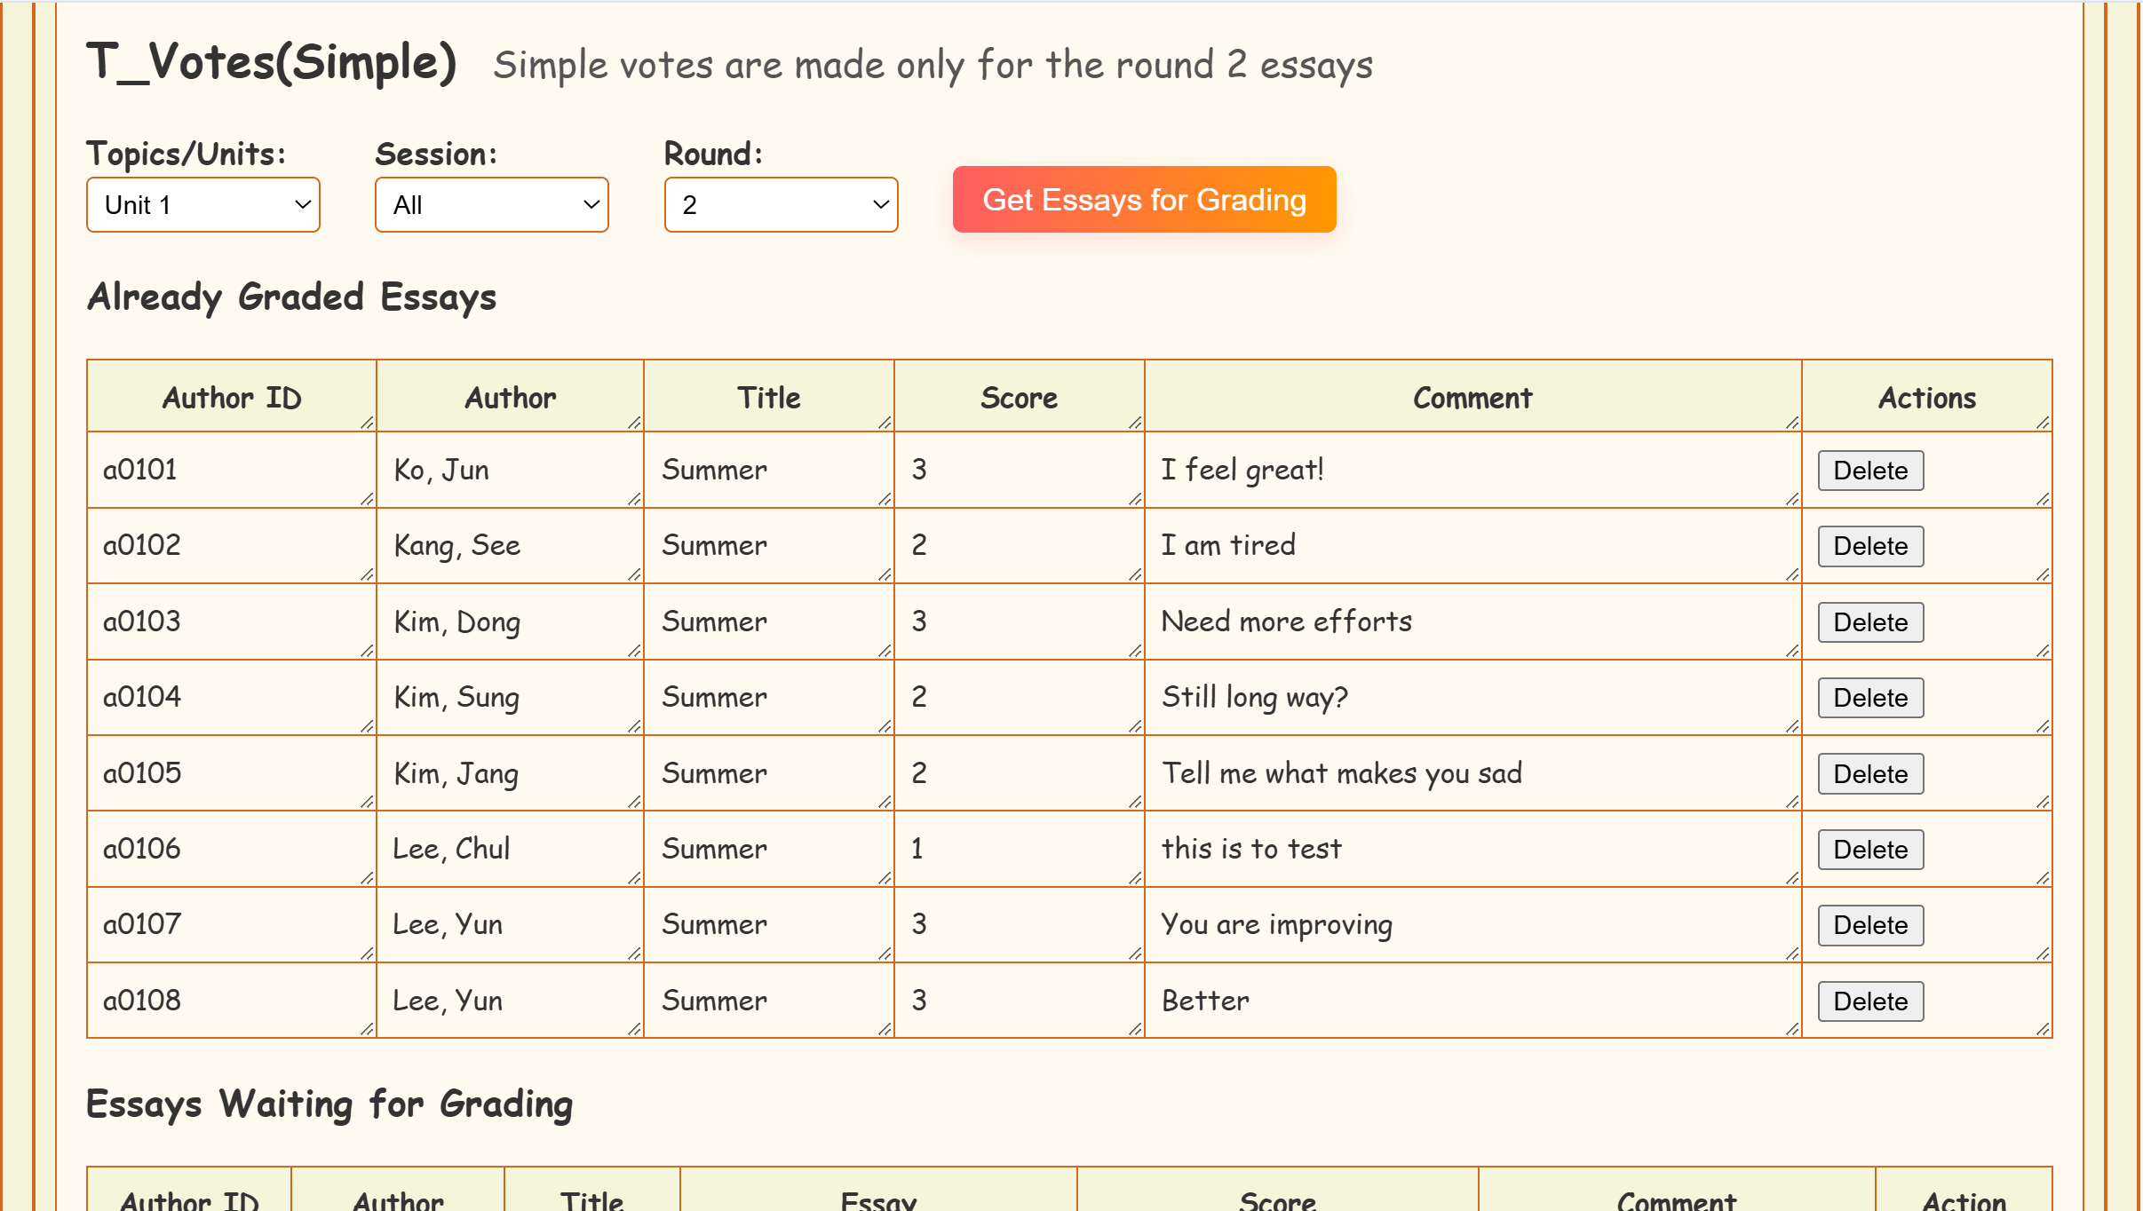2143x1211 pixels.
Task: Expand the Session dropdown
Action: (491, 205)
